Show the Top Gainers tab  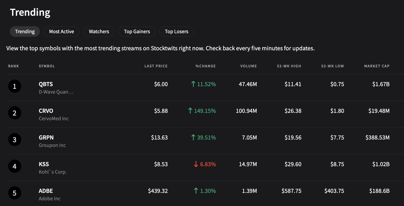(x=137, y=32)
